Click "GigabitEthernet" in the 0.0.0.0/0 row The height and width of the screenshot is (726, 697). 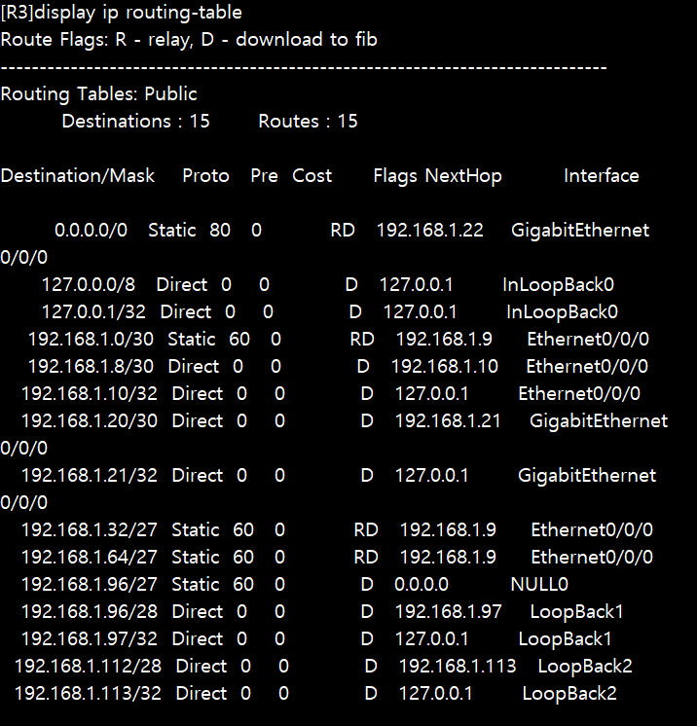point(580,231)
